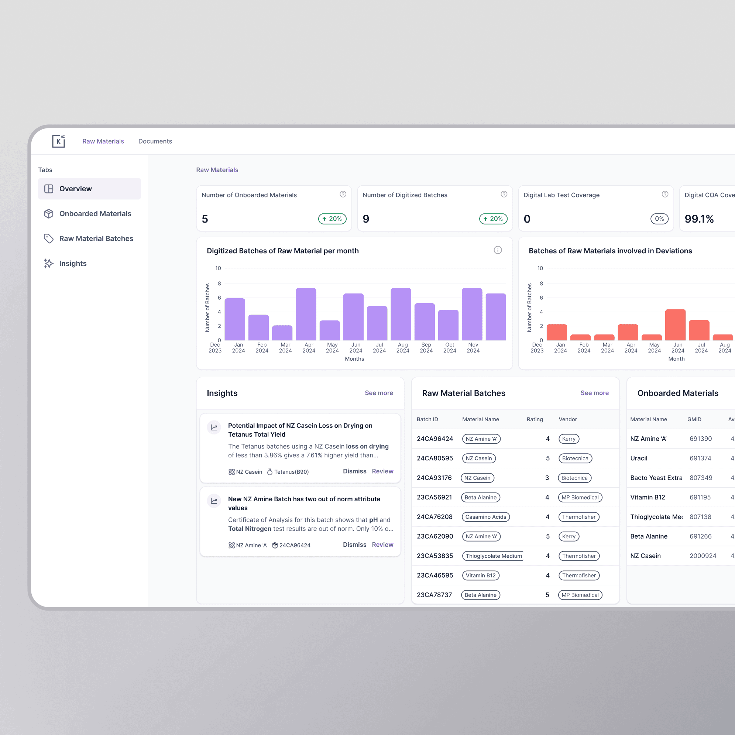Open the Raw Materials tab
This screenshot has width=735, height=735.
[x=103, y=141]
